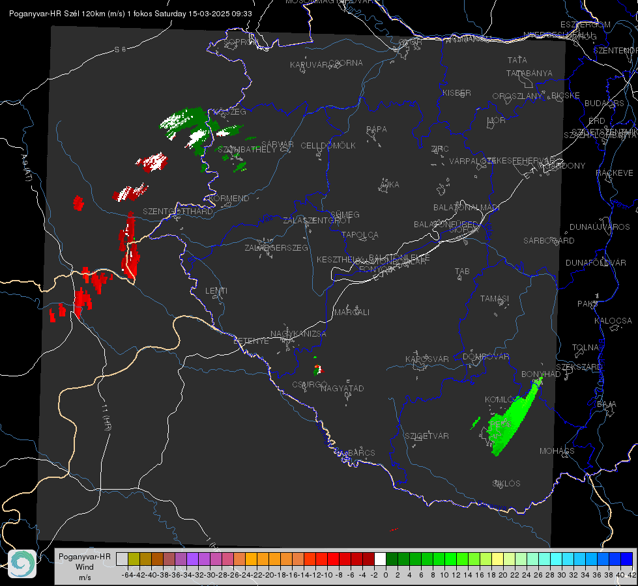Screen dimensions: 638x586
Task: Click the LENTI town label
Action: pyautogui.click(x=216, y=291)
